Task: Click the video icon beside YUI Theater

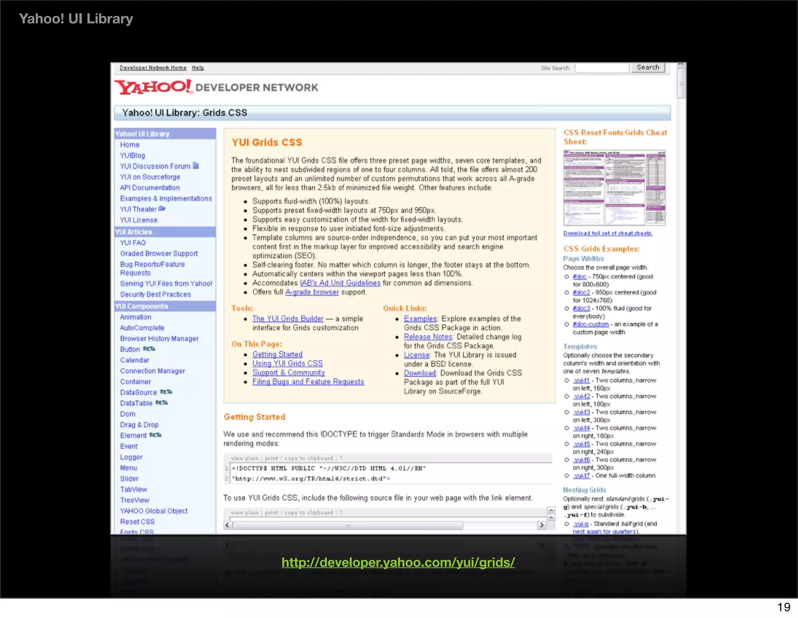Action: (x=162, y=209)
